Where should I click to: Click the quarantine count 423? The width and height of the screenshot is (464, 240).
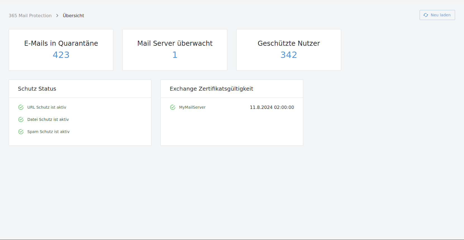tap(61, 55)
